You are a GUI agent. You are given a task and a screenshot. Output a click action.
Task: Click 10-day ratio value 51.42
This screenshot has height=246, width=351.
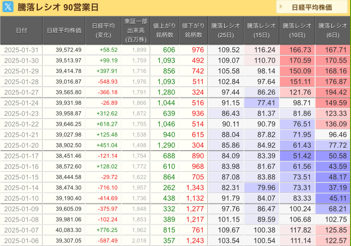coord(302,156)
